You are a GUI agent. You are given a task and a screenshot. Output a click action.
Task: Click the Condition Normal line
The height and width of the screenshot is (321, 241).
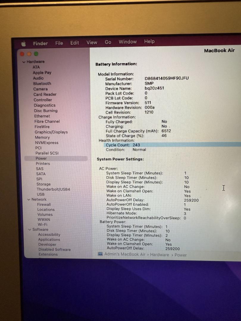pyautogui.click(x=126, y=150)
